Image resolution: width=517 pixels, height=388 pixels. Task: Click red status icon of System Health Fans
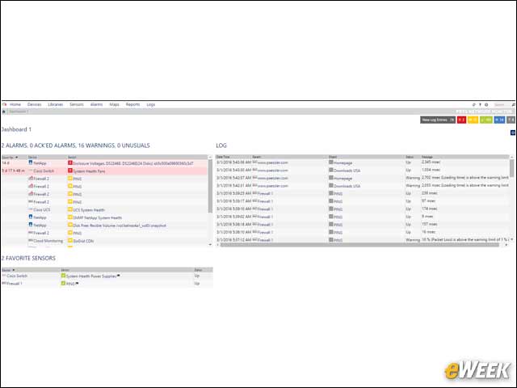point(70,171)
